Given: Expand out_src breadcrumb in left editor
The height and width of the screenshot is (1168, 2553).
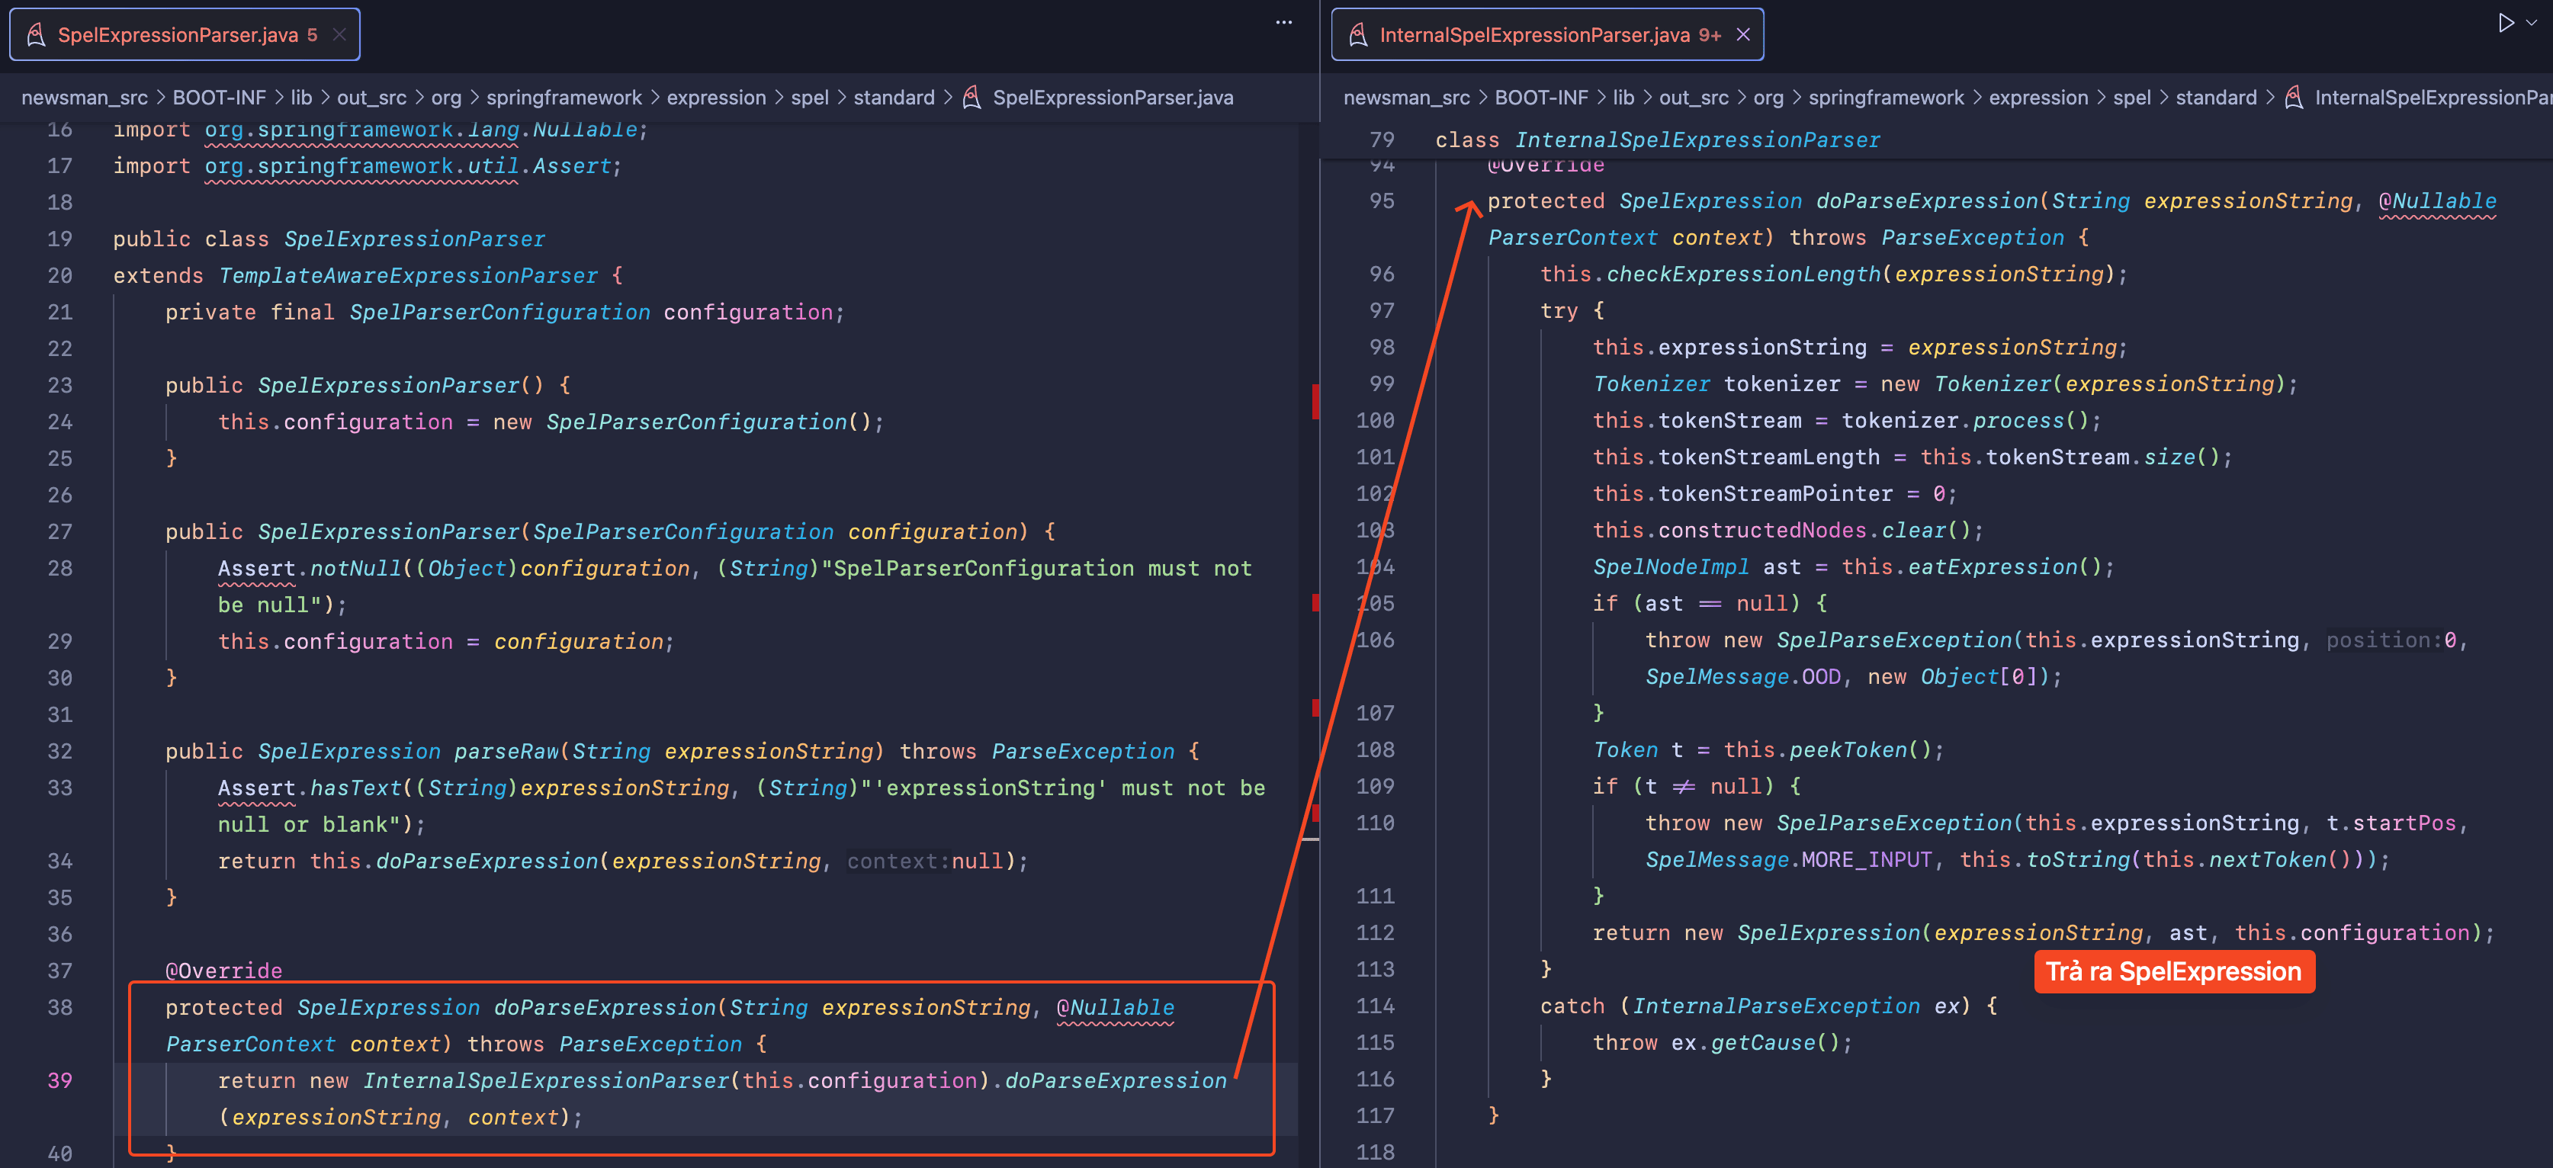Looking at the screenshot, I should click(x=371, y=97).
